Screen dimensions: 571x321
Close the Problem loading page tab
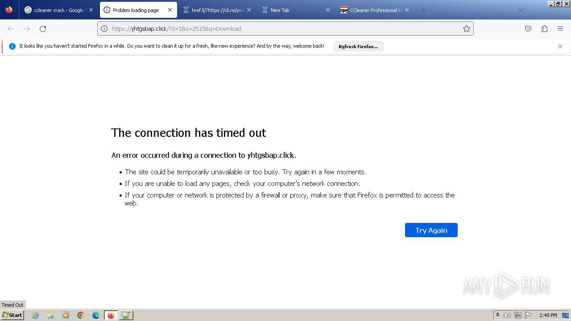tap(170, 10)
